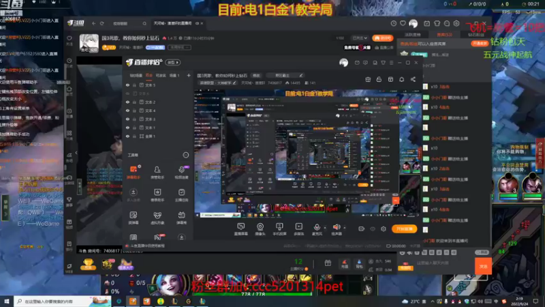Image resolution: width=545 pixels, height=307 pixels.
Task: Collapse the Douyu sidebar with the arrow
Action: coord(76,153)
